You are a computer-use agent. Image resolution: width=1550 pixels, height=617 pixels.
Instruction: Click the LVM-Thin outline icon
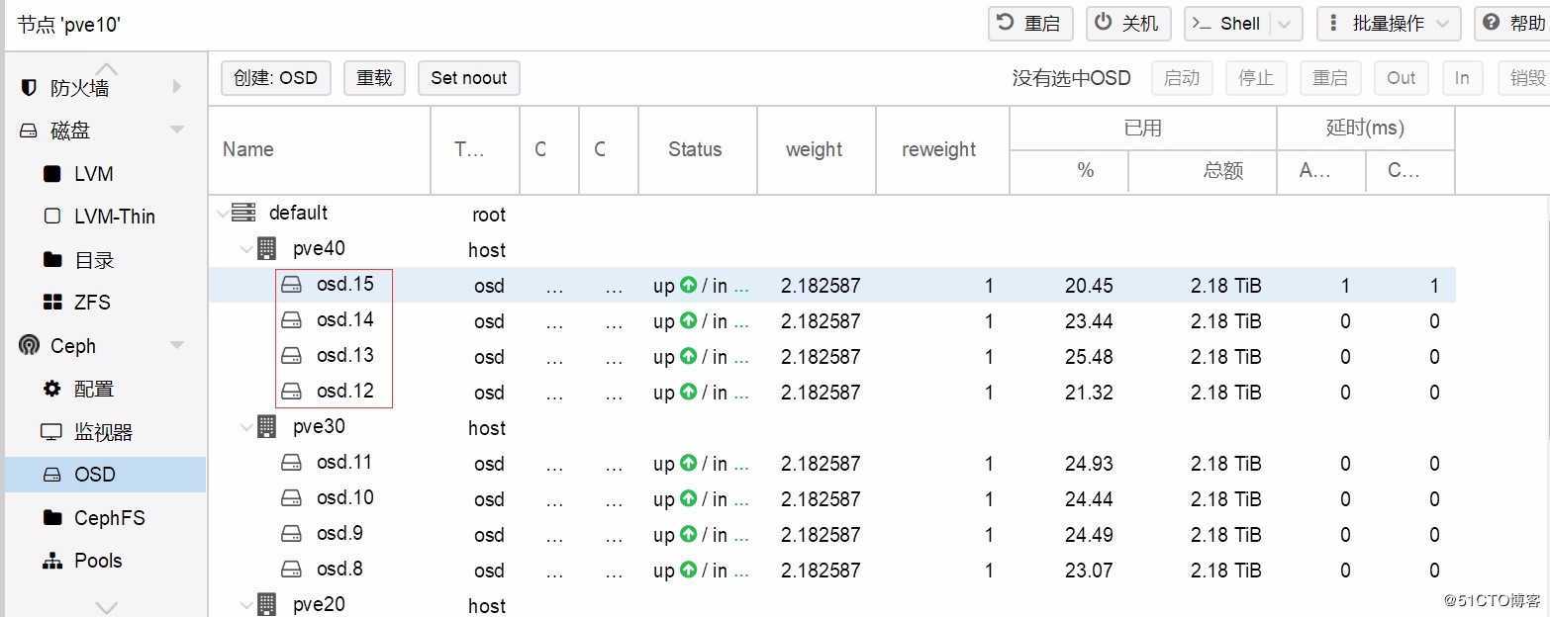[52, 217]
